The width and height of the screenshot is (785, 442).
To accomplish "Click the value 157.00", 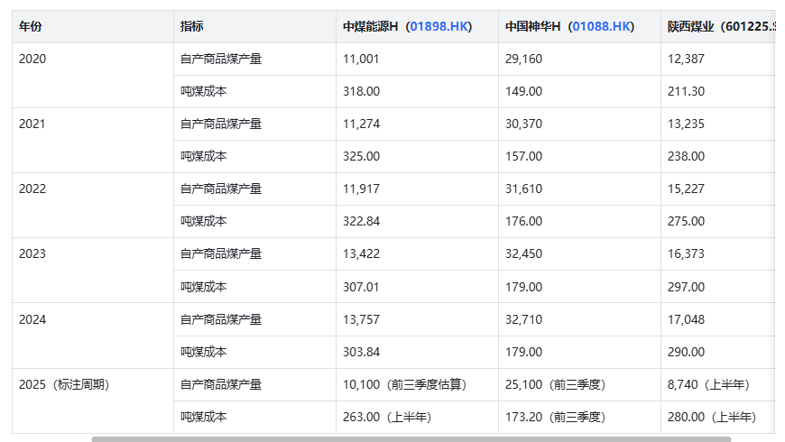I will coord(523,156).
